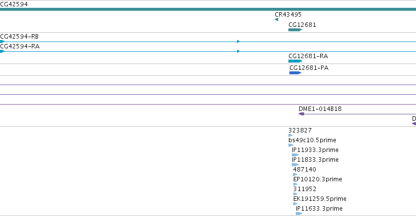Select the IP11933.3prime label
Screen dimensions: 416x216
click(315, 150)
